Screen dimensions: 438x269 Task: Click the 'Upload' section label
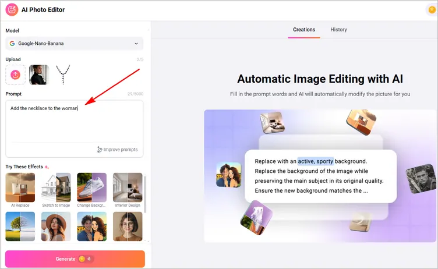[13, 59]
